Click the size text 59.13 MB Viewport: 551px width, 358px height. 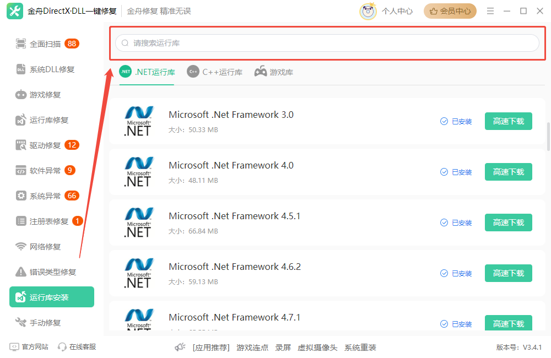point(203,282)
